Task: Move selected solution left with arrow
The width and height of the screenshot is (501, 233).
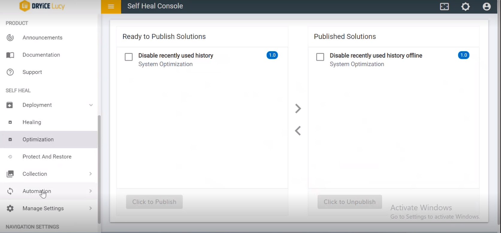Action: [298, 131]
